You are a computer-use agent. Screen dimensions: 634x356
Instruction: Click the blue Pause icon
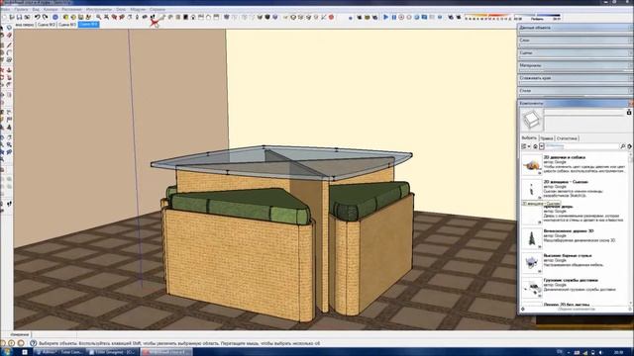pyautogui.click(x=394, y=17)
